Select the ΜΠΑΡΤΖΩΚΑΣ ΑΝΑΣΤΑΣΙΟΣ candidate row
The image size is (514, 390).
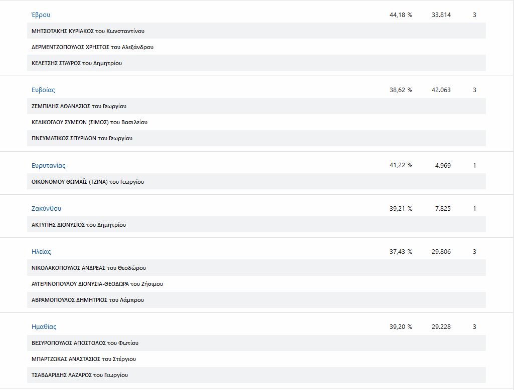[84, 359]
